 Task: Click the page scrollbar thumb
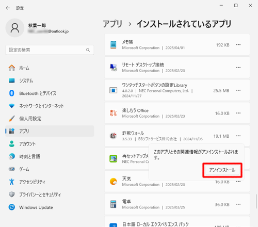point(256,201)
